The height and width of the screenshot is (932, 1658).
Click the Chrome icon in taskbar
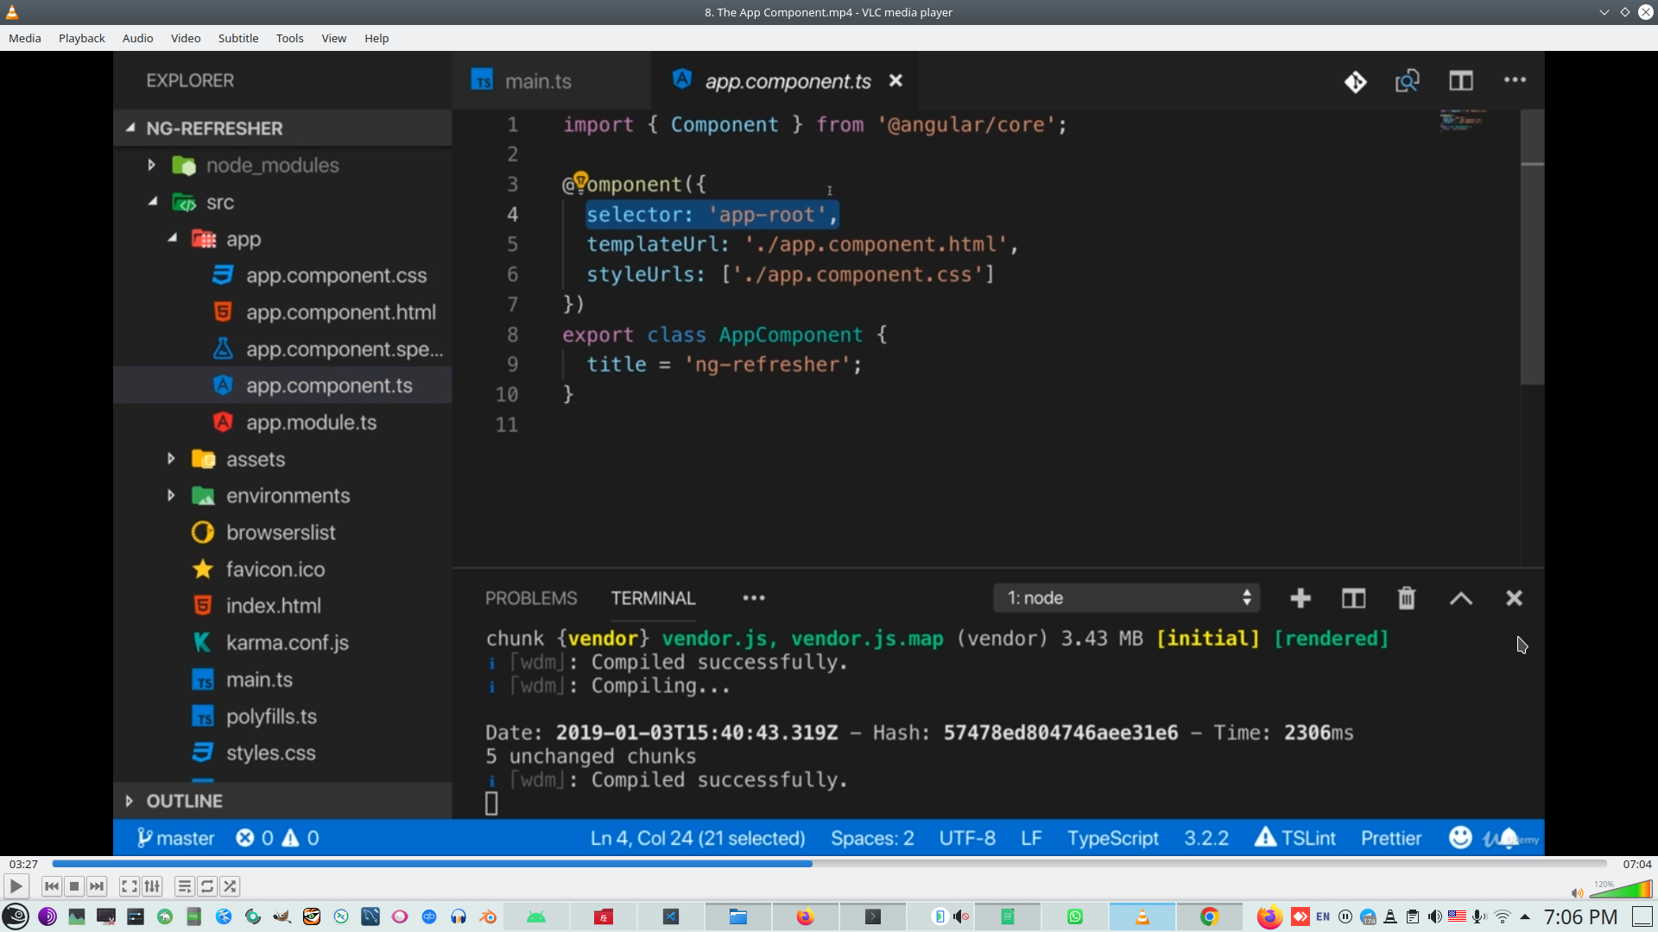pos(1209,916)
